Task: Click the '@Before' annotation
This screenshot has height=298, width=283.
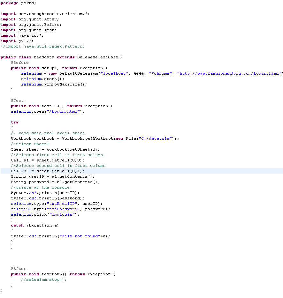Action: click(x=19, y=63)
